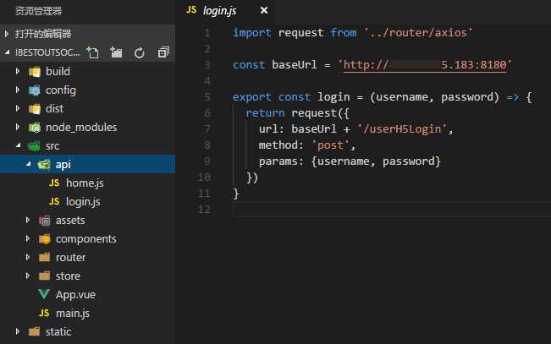Click the static folder icon

pyautogui.click(x=34, y=332)
